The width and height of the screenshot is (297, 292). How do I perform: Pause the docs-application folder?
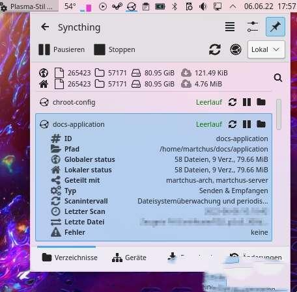247,124
